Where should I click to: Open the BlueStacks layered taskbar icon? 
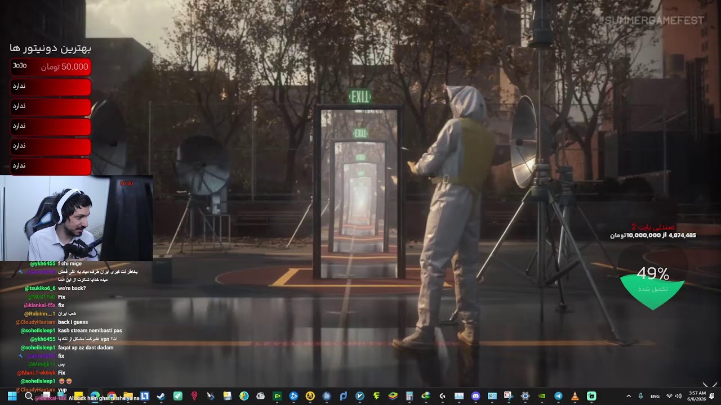(x=393, y=396)
